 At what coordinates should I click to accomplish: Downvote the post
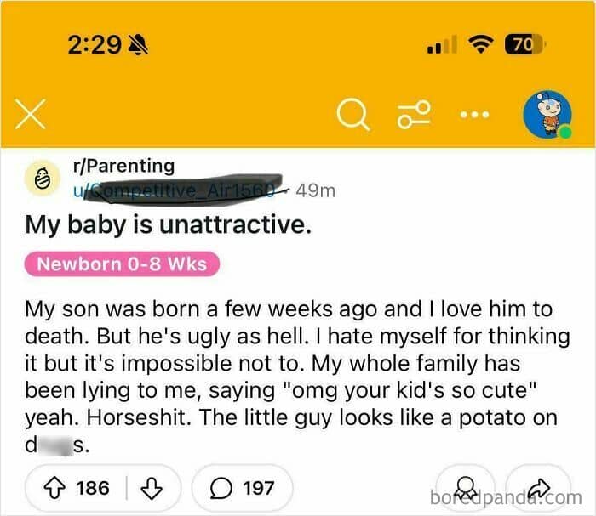152,488
